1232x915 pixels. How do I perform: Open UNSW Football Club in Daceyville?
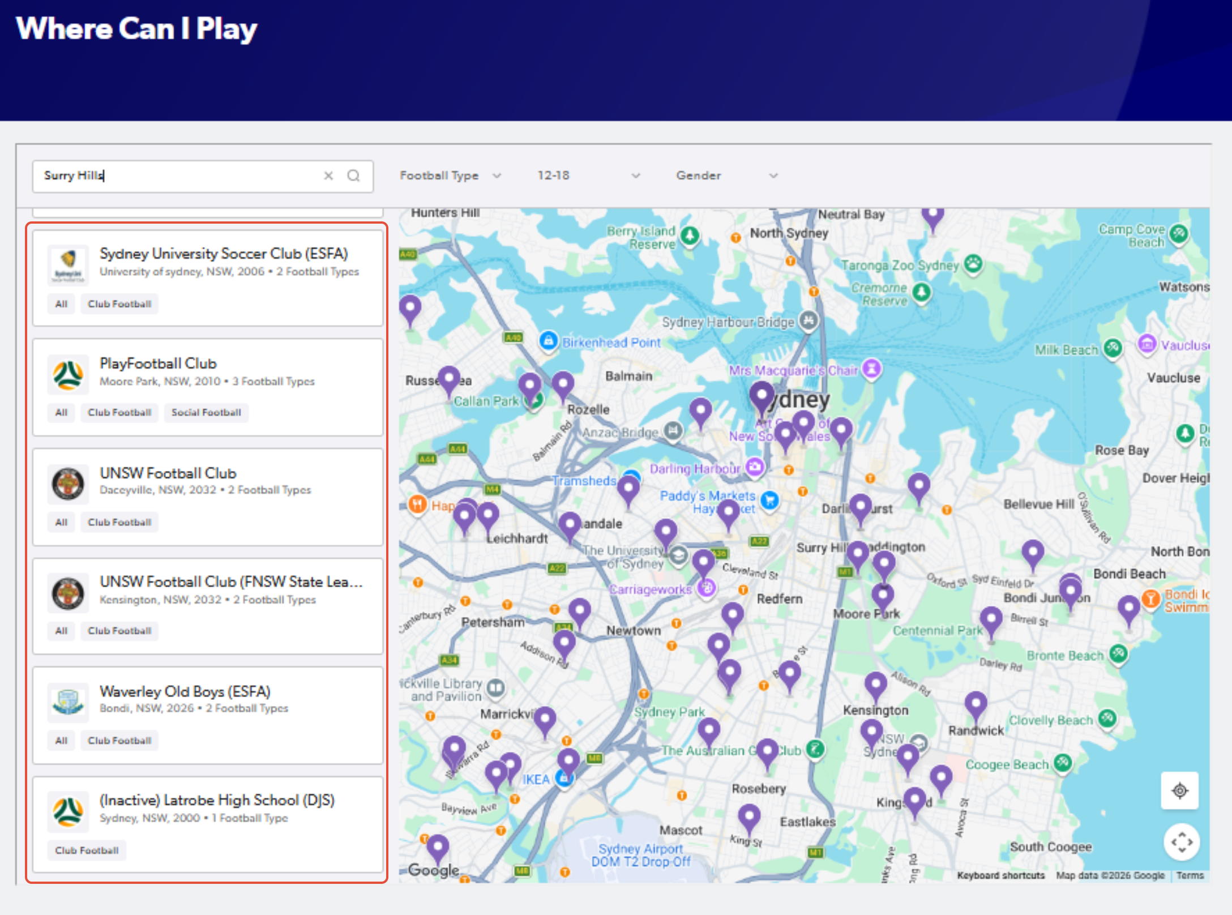pos(208,497)
